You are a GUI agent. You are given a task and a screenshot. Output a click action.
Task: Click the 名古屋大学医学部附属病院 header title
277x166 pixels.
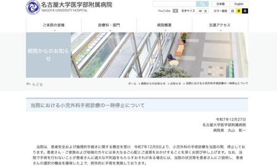tap(77, 5)
